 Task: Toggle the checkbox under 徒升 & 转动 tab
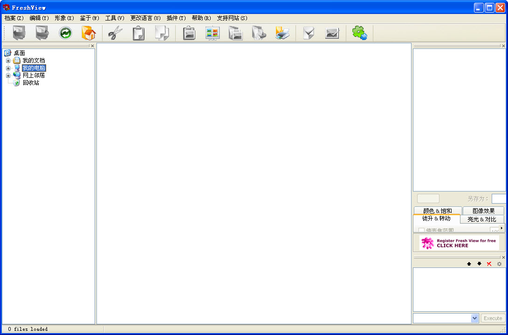tap(421, 230)
